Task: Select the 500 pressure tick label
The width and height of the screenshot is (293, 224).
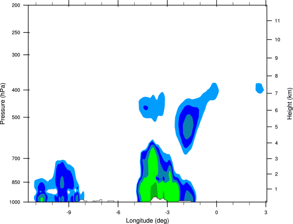Action: click(16, 117)
